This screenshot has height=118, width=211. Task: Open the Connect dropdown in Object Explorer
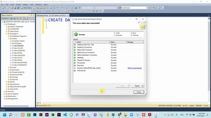click(x=6, y=18)
